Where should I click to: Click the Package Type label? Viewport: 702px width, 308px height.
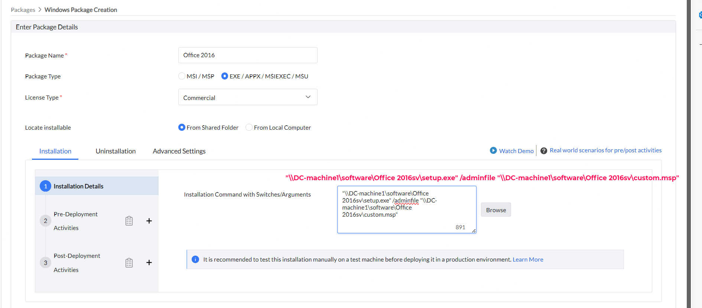43,76
